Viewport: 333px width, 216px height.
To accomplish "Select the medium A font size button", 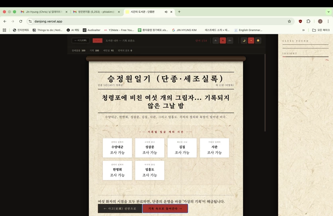I will point(223,41).
